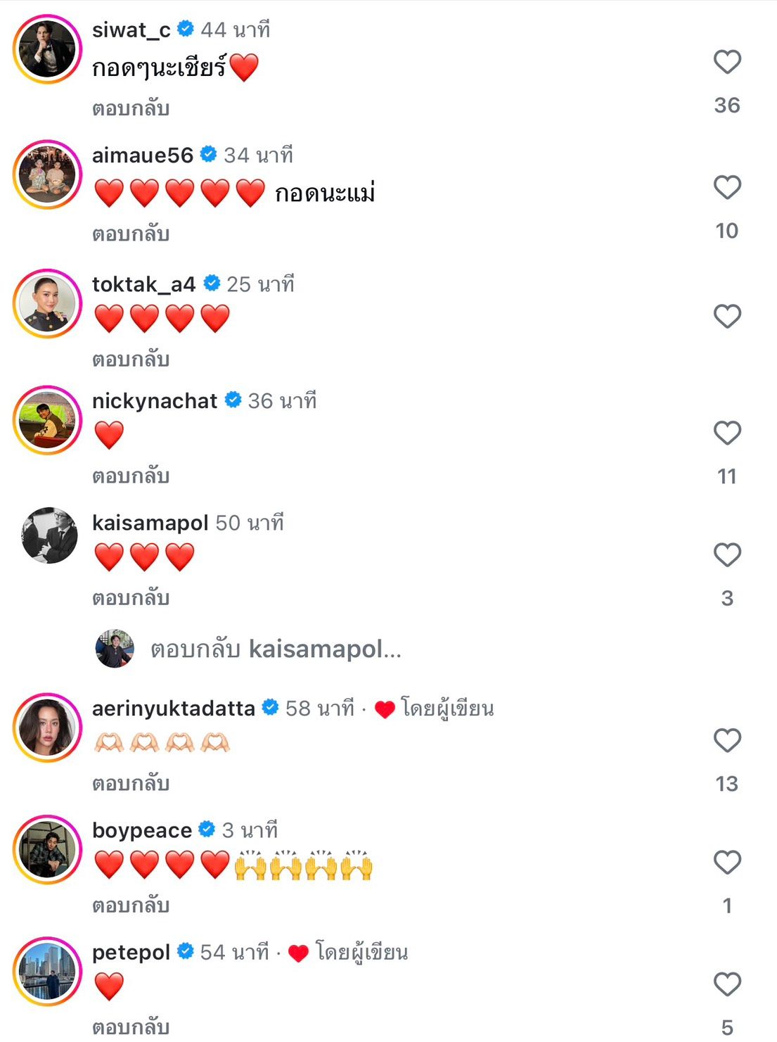Expand the hidden replies to kaisamapol
The image size is (777, 1042).
(276, 649)
